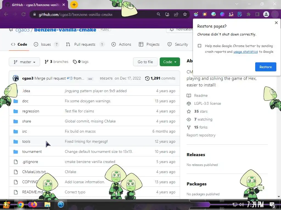Expand the green Code dropdown
This screenshot has width=281, height=210.
[170, 62]
